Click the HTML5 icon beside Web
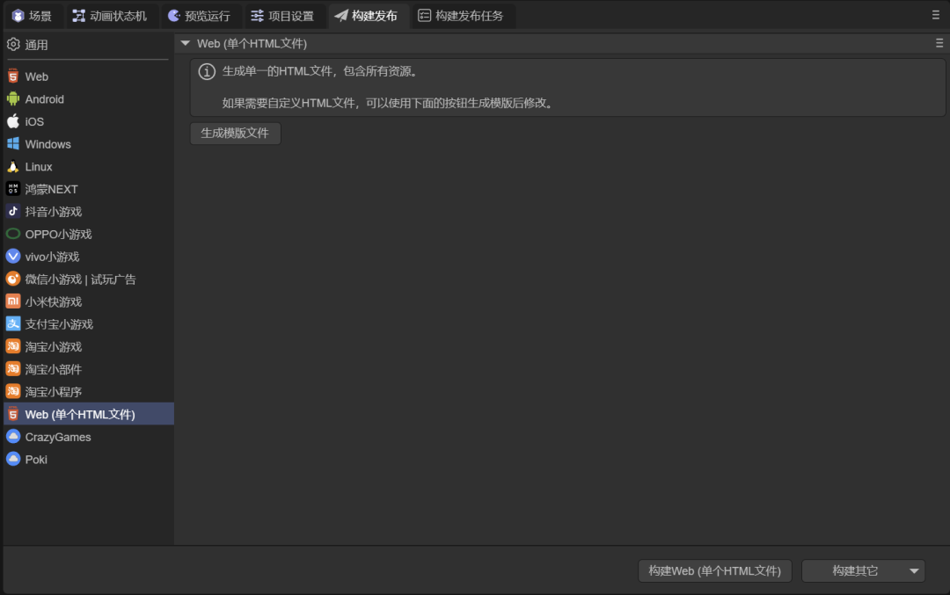Viewport: 950px width, 595px height. [x=12, y=76]
